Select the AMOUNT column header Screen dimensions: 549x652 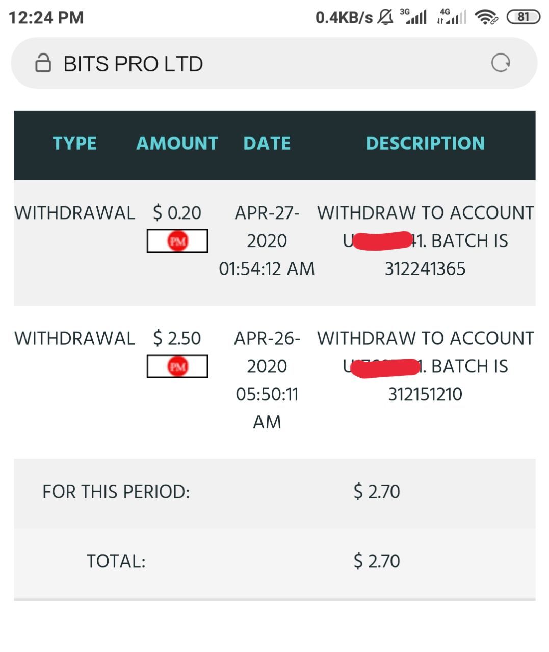pyautogui.click(x=177, y=143)
